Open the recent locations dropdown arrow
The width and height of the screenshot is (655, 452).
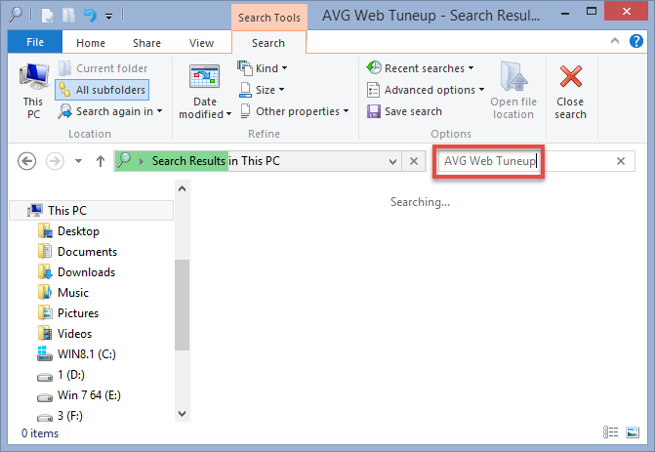[78, 161]
